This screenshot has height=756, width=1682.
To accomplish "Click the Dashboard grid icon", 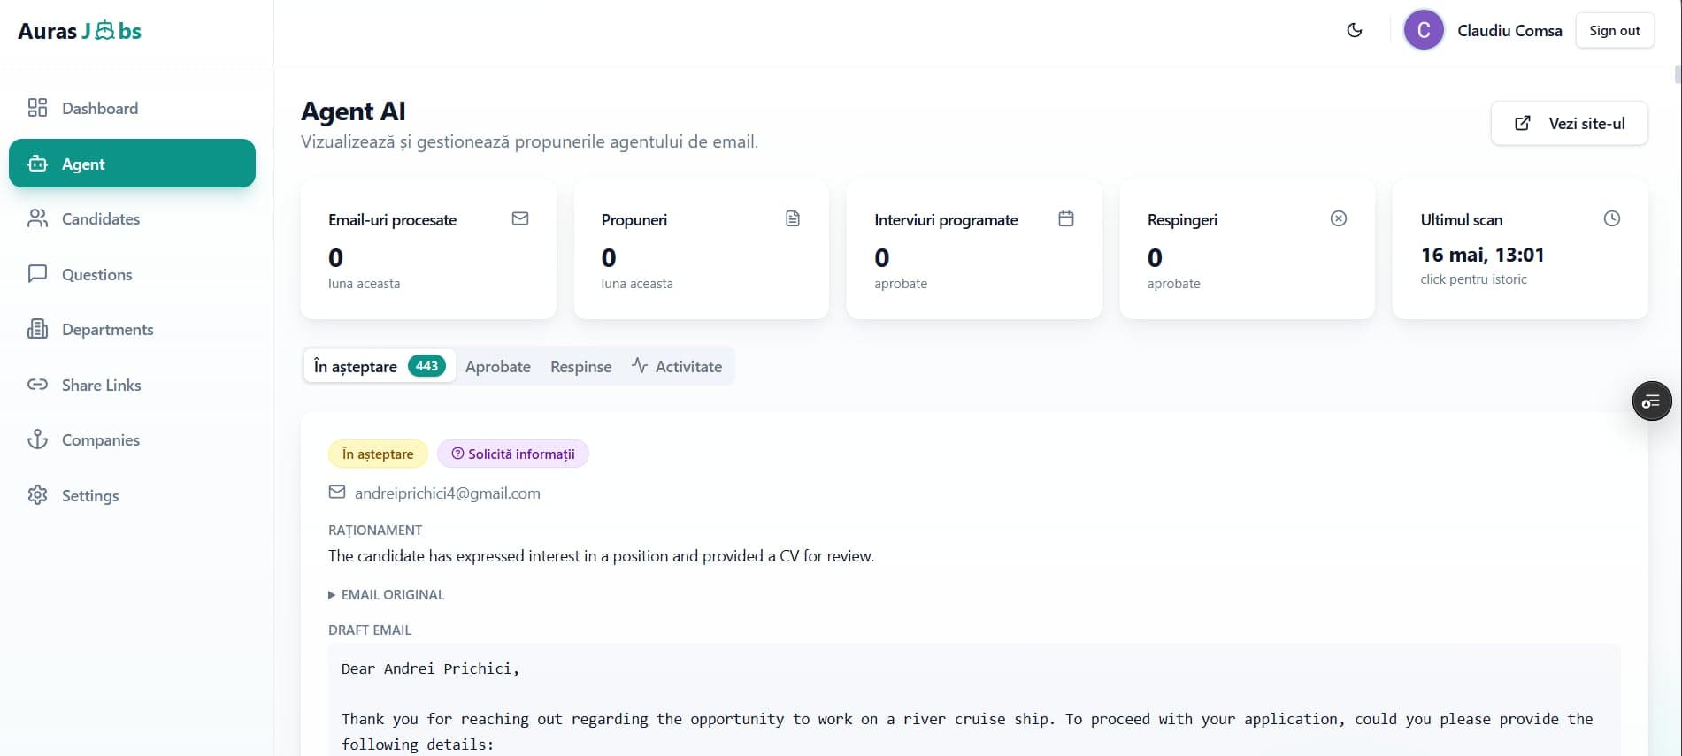I will 37,108.
